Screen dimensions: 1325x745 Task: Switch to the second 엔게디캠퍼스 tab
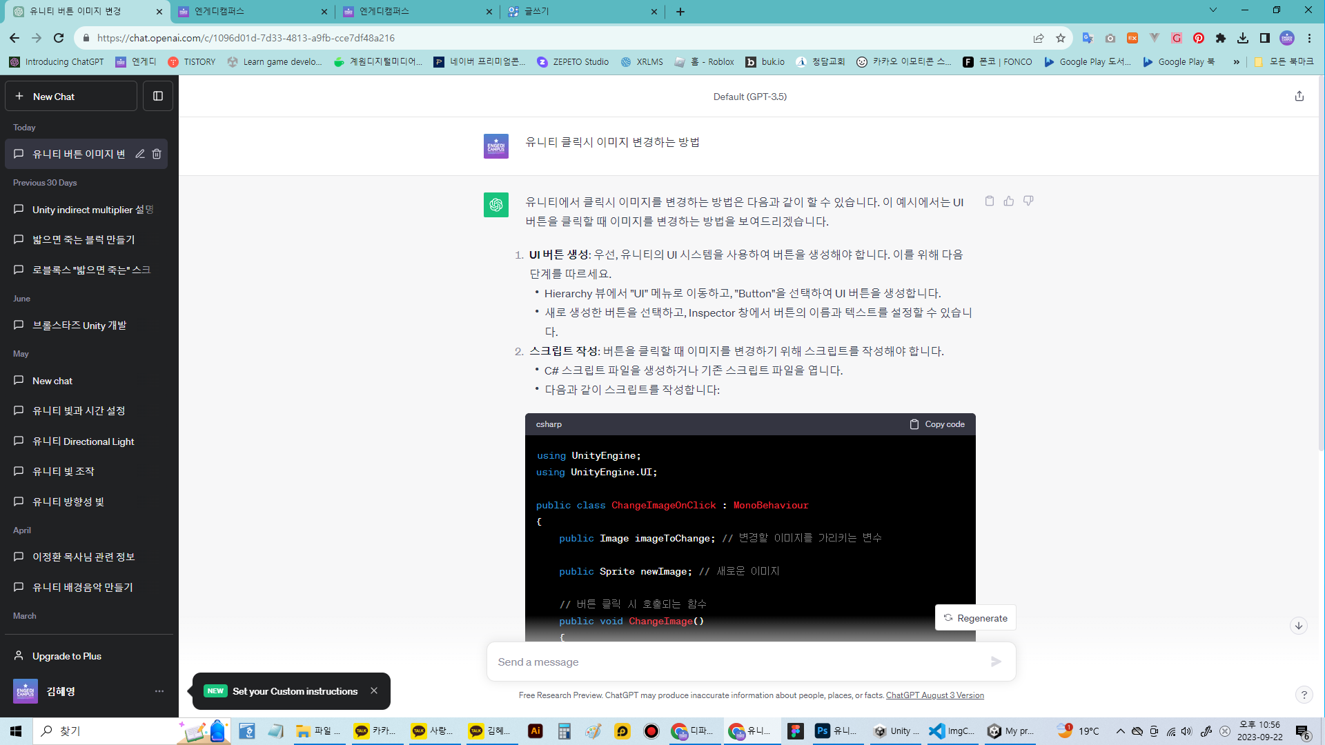tap(418, 12)
